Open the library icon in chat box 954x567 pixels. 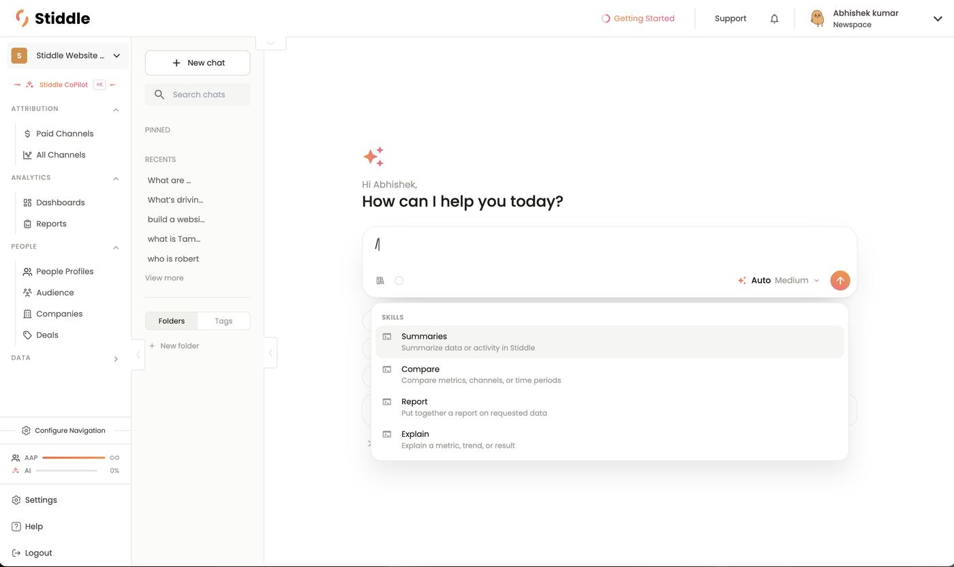click(380, 280)
